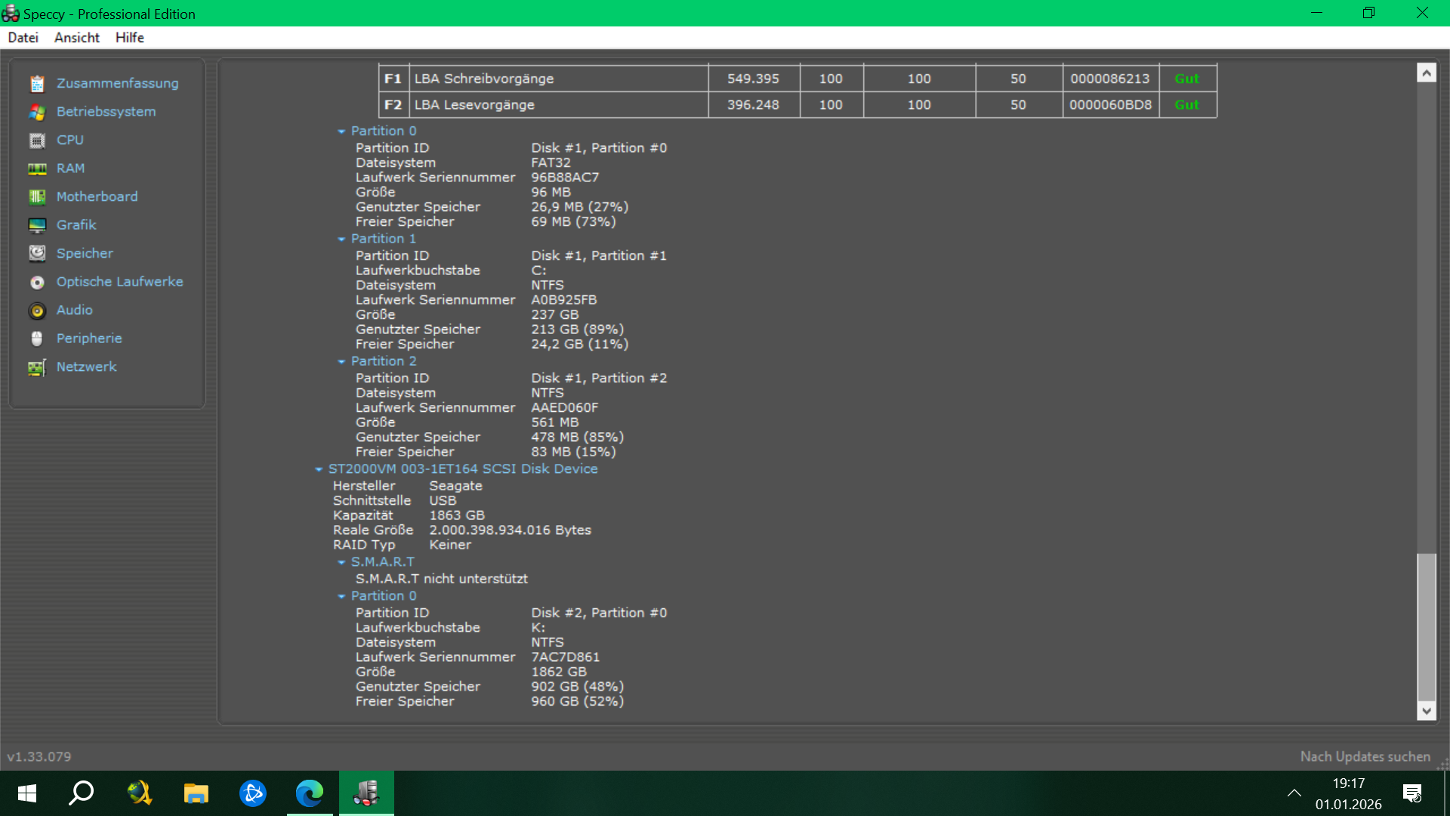
Task: Open Microsoft Edge from the taskbar
Action: [x=310, y=793]
